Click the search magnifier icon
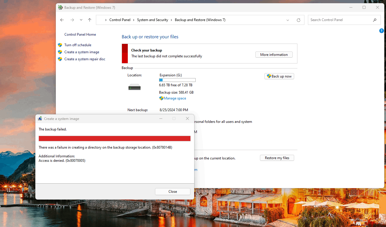Viewport: 386px width, 227px height. click(x=375, y=20)
